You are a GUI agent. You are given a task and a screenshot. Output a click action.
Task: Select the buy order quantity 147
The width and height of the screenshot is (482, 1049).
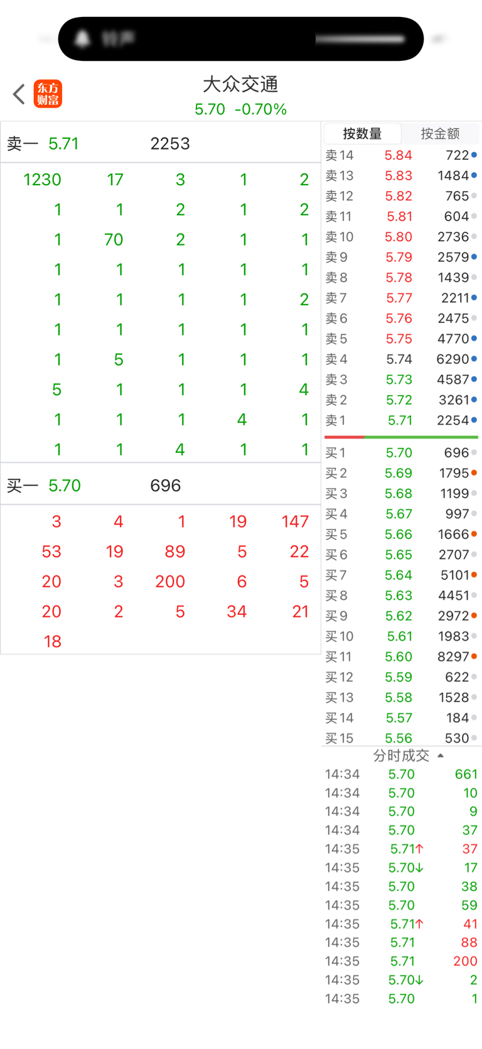[295, 521]
